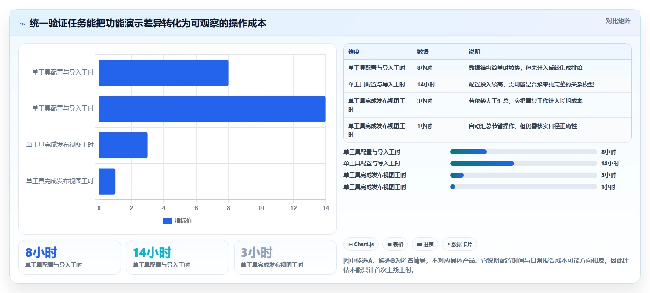Click the x-axis tick label 6
650x293 pixels.
[196, 208]
